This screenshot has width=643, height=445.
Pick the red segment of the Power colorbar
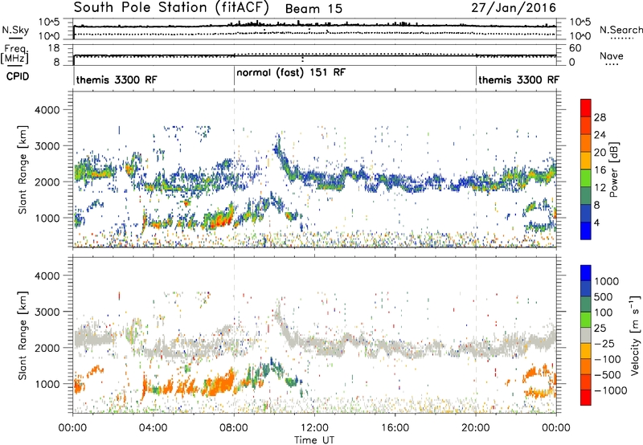point(586,108)
